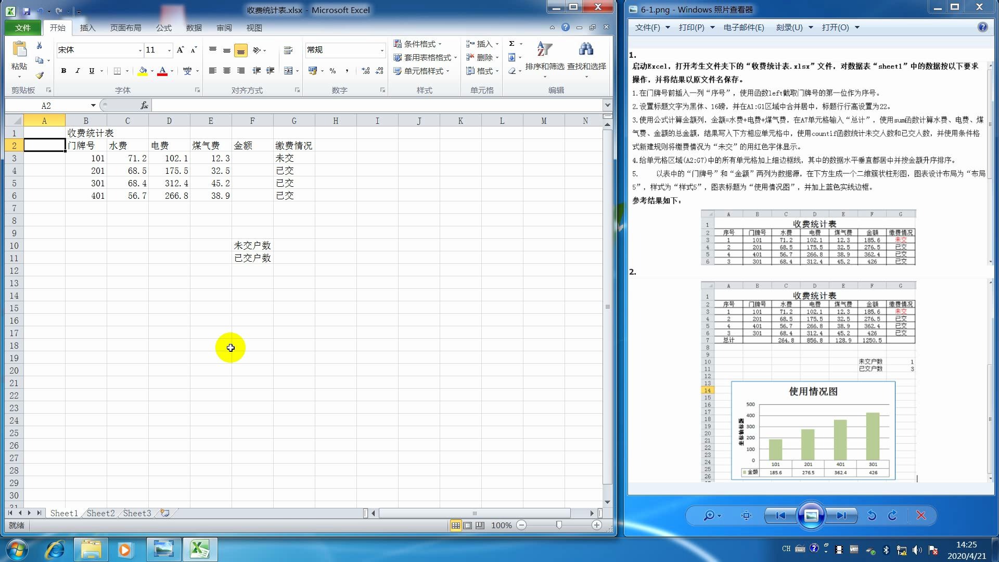The height and width of the screenshot is (562, 999).
Task: Expand the Name Box dropdown arrow
Action: (x=93, y=106)
